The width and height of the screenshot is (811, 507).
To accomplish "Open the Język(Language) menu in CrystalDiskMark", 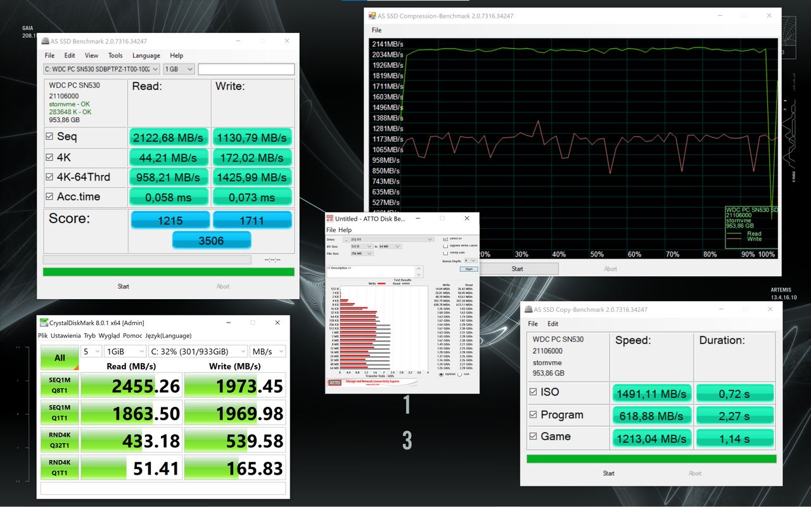I will coord(169,336).
